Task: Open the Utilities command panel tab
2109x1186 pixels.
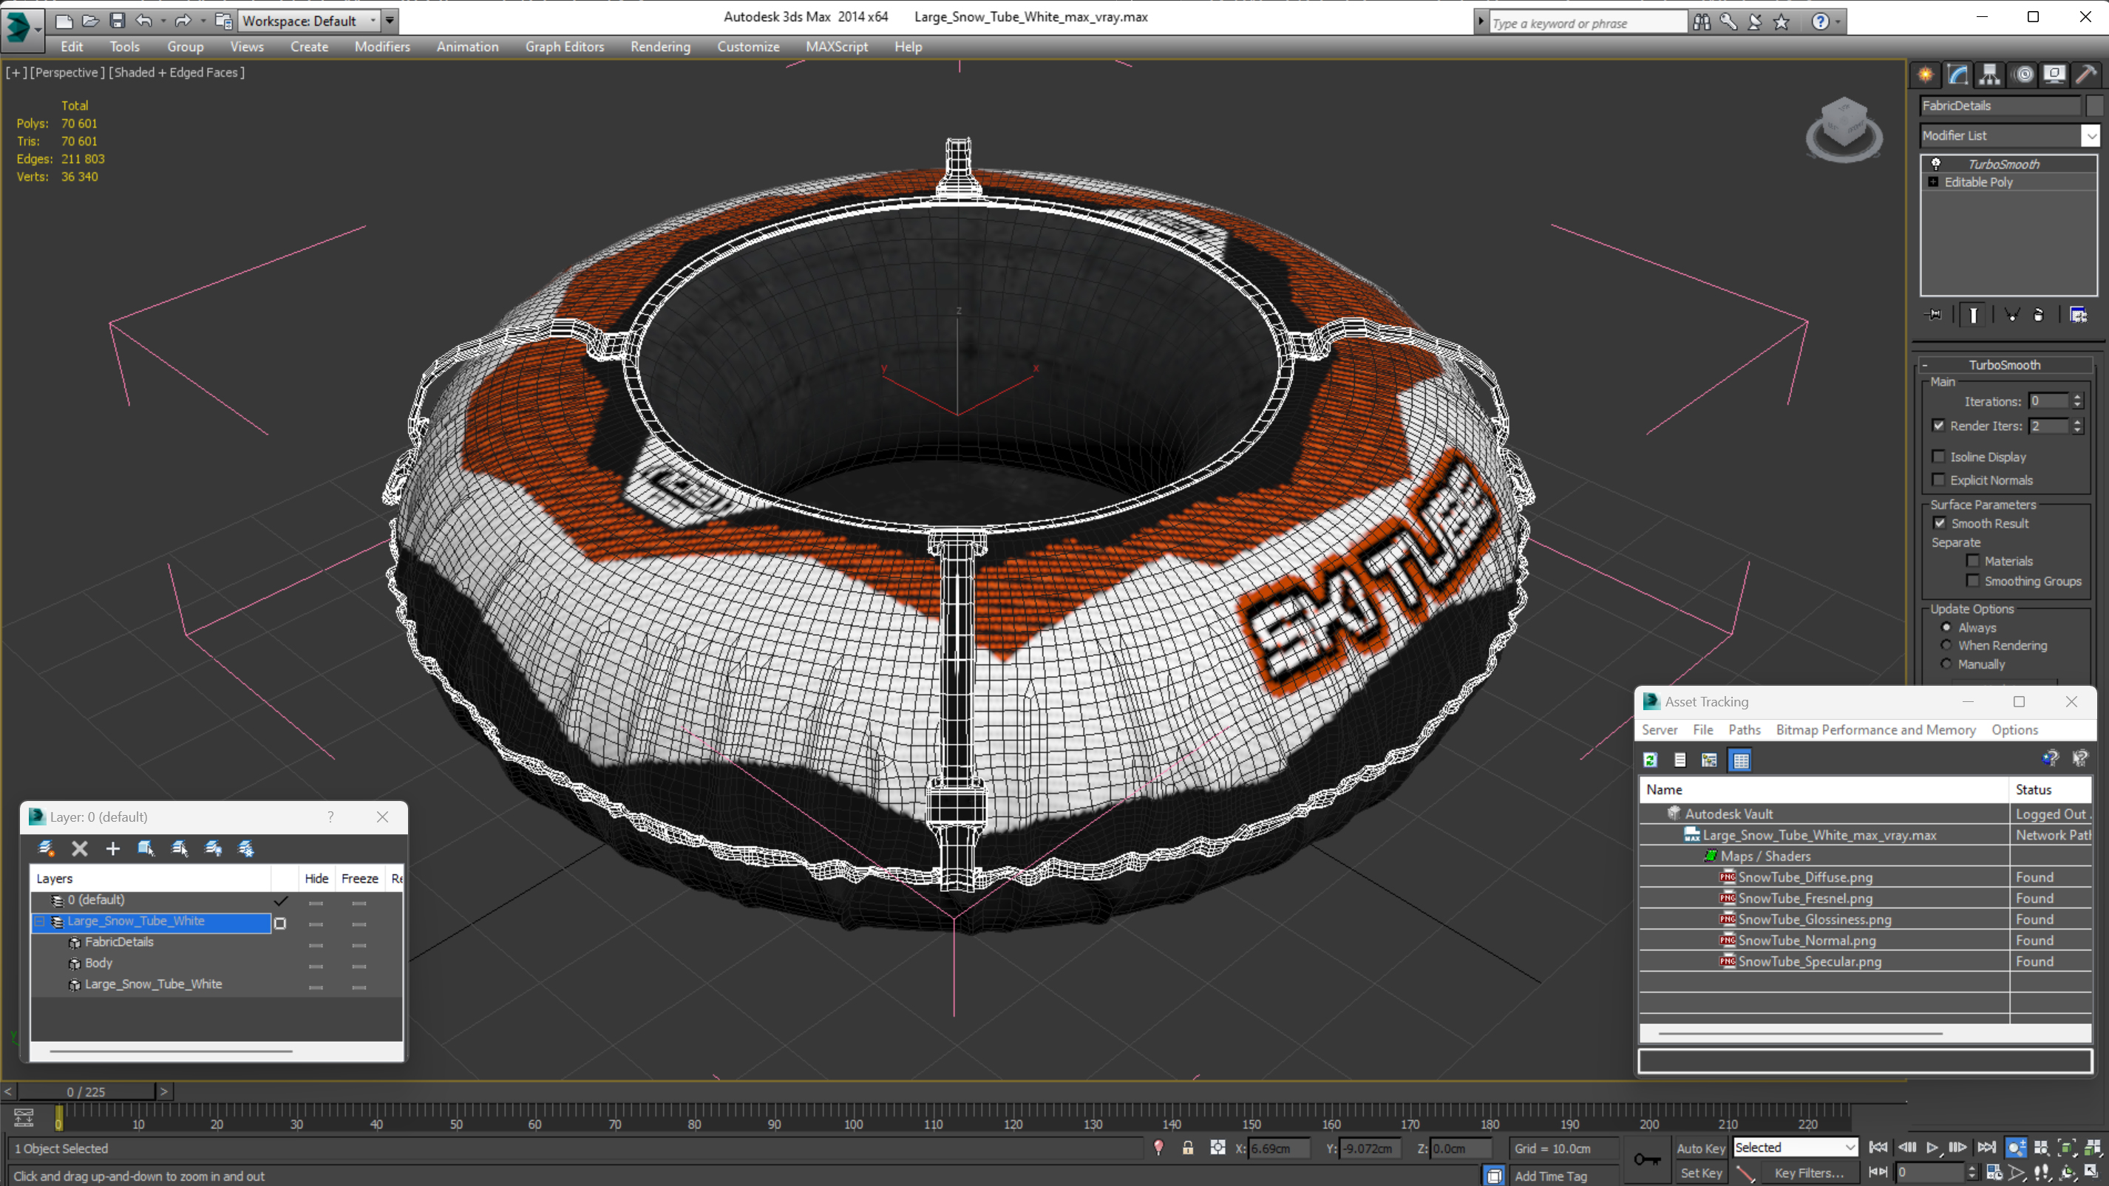Action: point(2086,75)
